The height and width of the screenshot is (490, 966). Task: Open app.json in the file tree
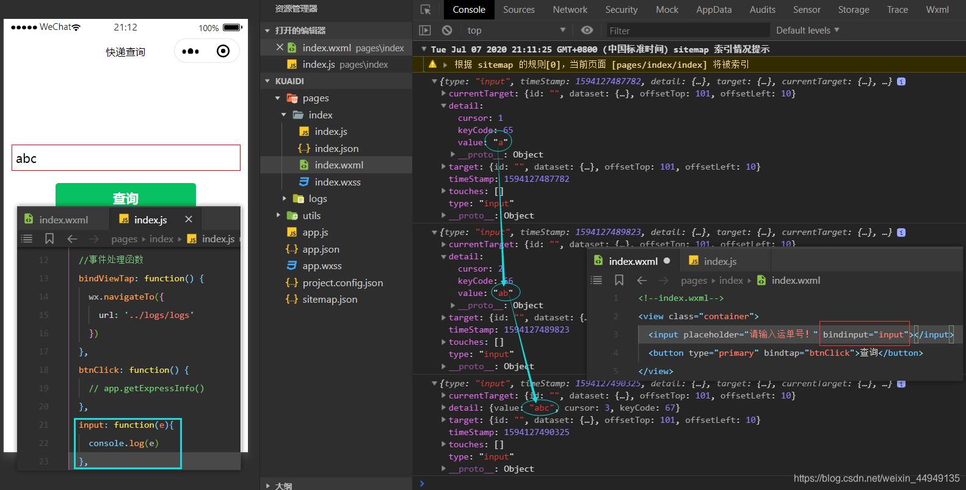321,249
